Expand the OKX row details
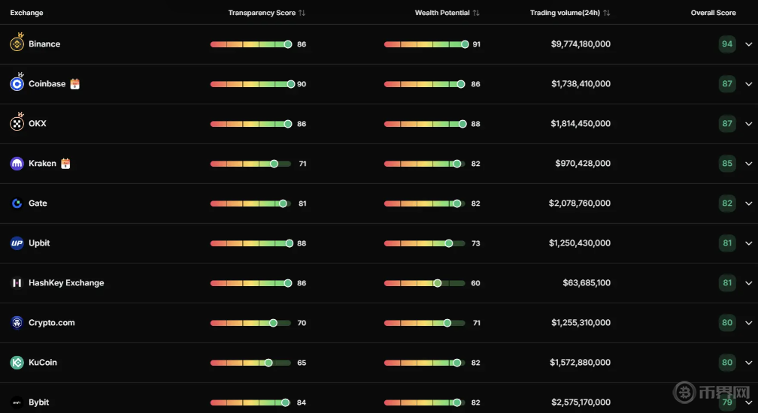 [749, 124]
